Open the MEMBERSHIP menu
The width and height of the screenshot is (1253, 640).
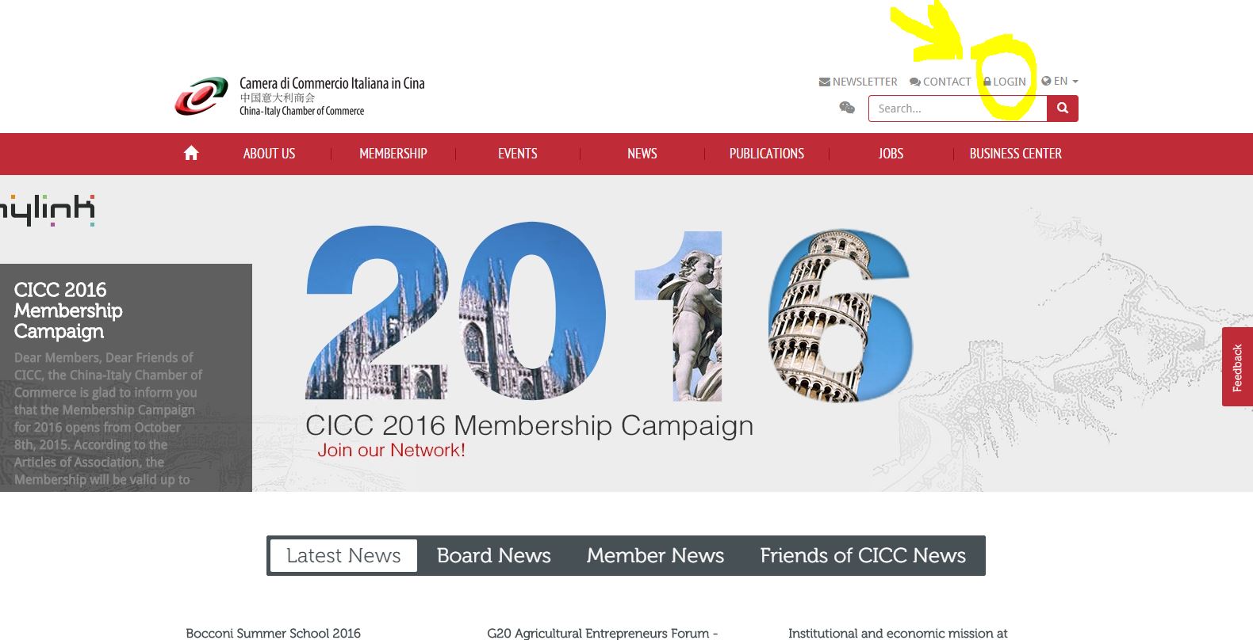coord(393,154)
